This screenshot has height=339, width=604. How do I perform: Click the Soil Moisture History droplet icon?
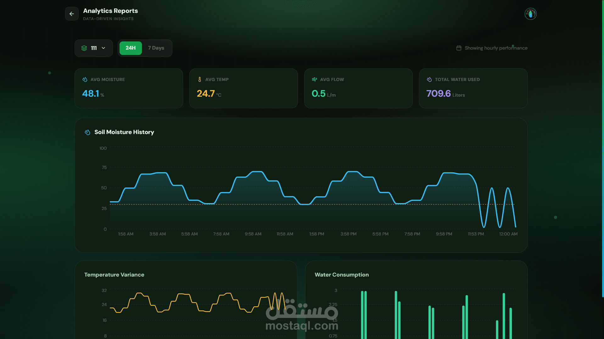coord(87,132)
